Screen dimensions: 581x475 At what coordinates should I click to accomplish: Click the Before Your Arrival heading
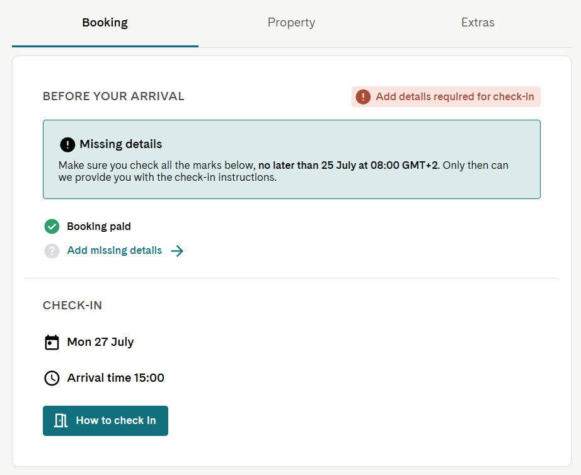[x=113, y=96]
